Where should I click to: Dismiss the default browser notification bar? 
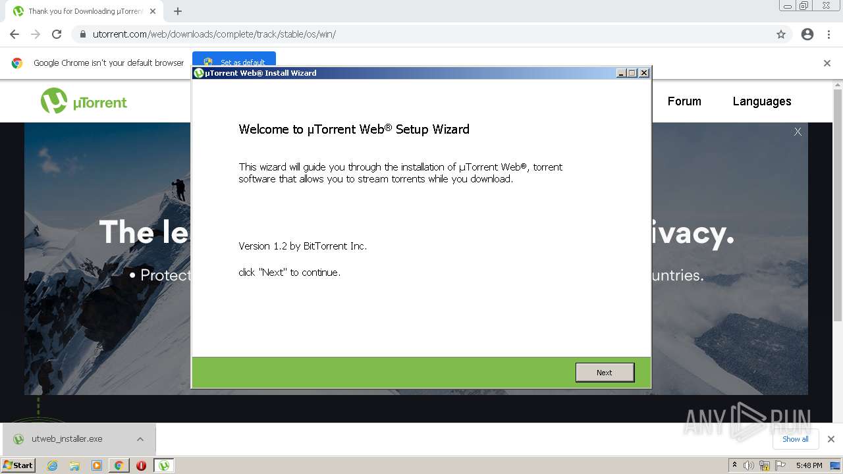point(827,63)
